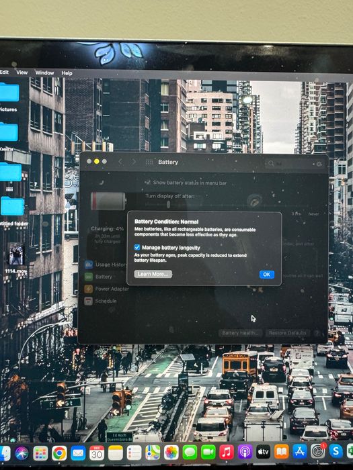Open the Photos app in dock
Viewport: 353px width, 470px height.
(x=171, y=453)
